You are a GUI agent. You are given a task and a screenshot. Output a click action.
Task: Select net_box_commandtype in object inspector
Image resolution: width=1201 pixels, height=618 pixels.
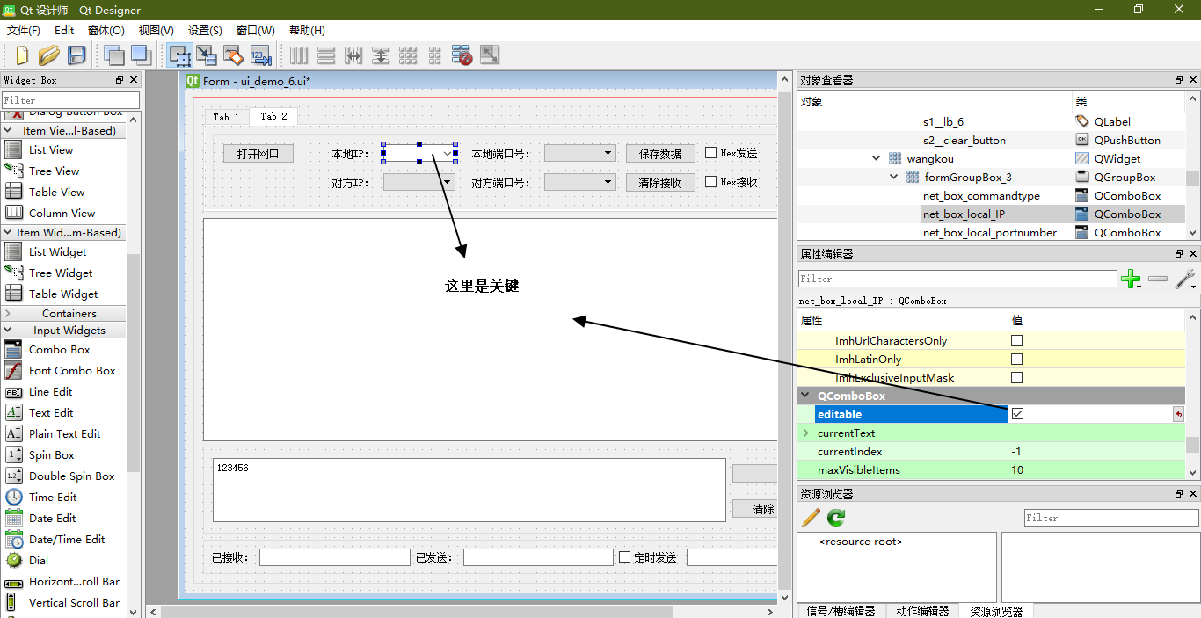pos(981,196)
